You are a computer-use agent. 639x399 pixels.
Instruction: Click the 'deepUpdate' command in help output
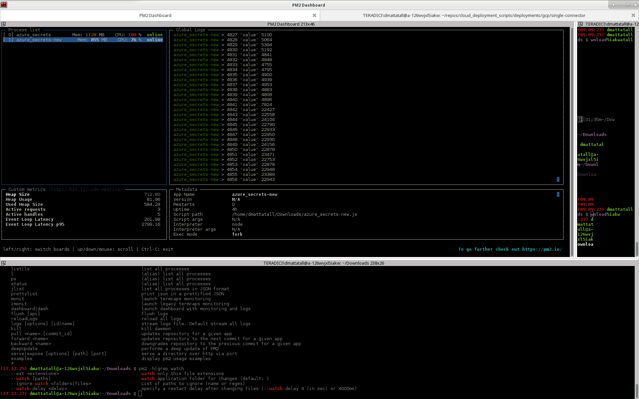(x=24, y=348)
